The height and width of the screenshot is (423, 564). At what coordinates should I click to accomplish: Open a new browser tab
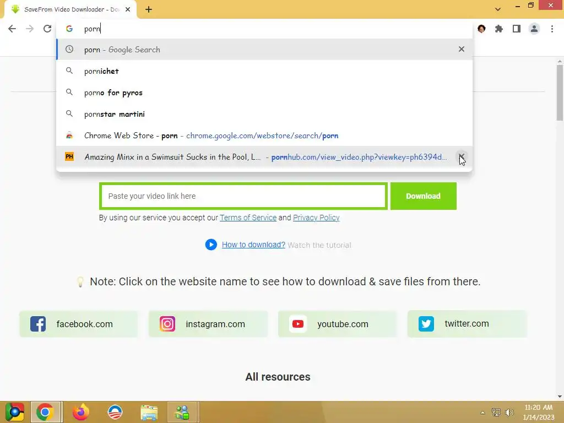tap(149, 9)
